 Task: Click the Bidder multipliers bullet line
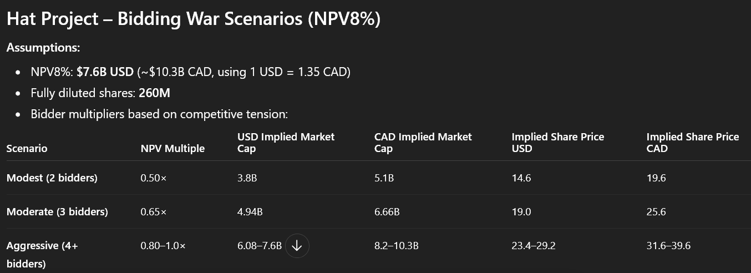point(160,114)
